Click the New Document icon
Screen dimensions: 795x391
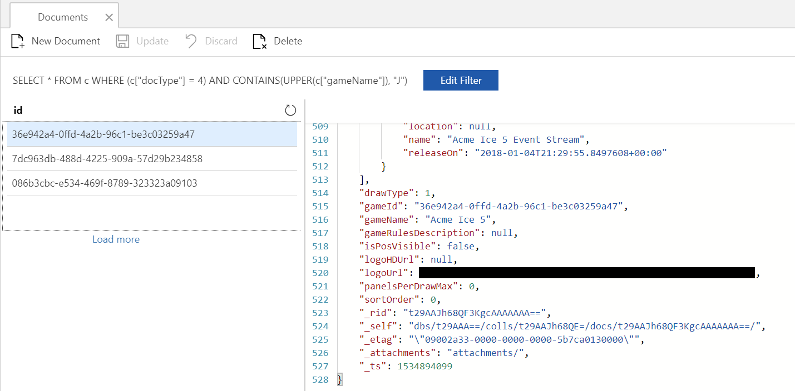click(x=18, y=41)
